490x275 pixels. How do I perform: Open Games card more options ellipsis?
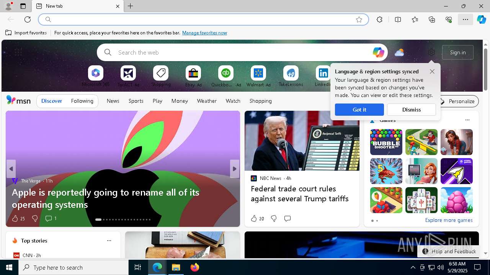coord(467,120)
